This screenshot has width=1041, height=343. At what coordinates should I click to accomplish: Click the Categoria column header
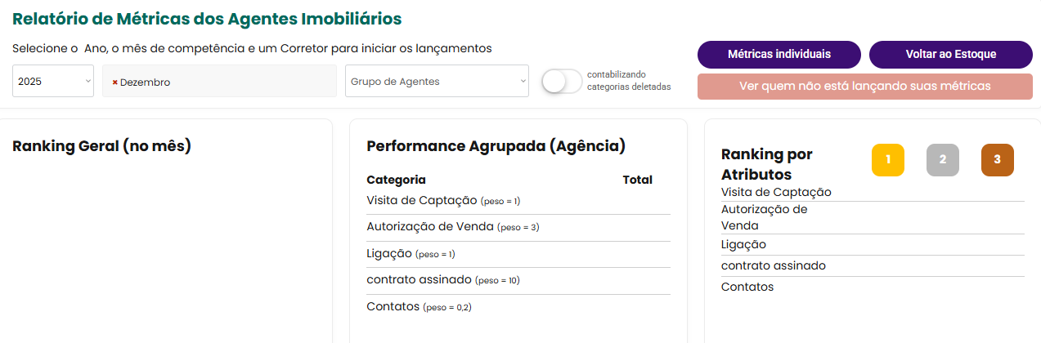pyautogui.click(x=396, y=180)
